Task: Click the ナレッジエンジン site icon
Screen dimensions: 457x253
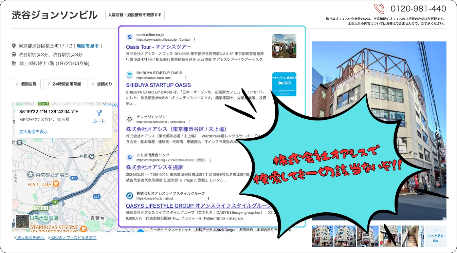Action: coord(129,119)
